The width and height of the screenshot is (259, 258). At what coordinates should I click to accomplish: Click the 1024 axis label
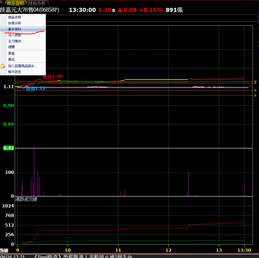(x=8, y=206)
